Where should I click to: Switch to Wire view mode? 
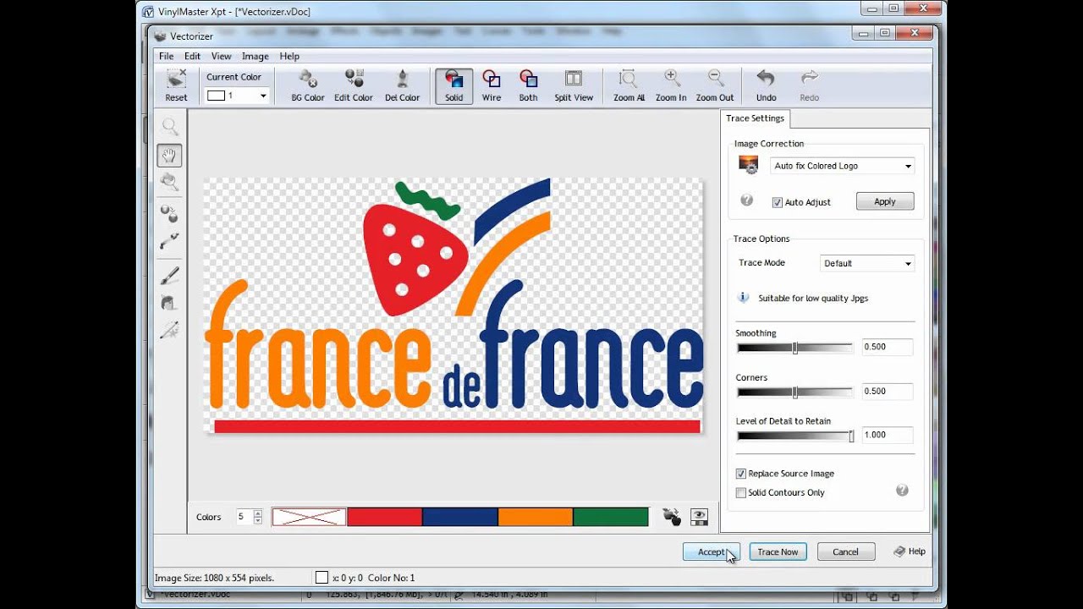point(492,86)
